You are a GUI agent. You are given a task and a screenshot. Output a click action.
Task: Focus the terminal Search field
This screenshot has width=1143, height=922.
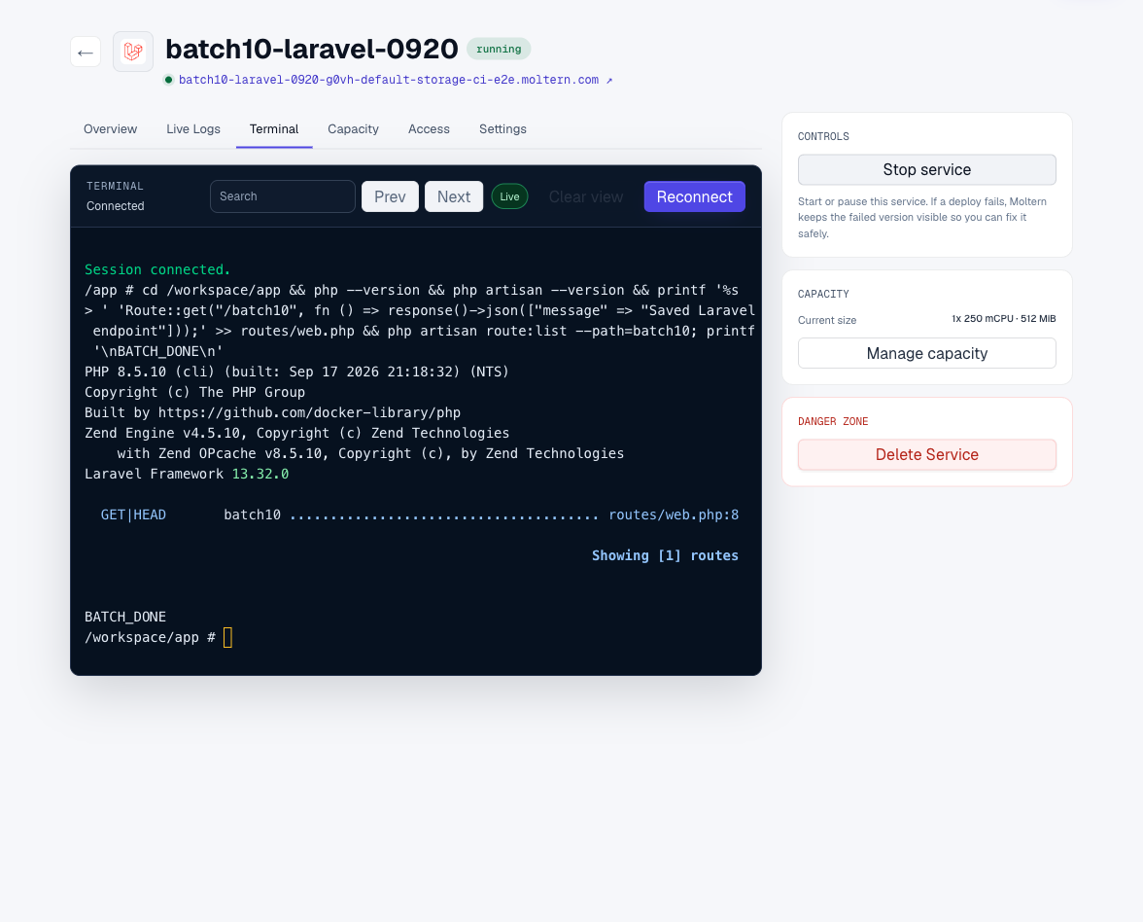(283, 196)
